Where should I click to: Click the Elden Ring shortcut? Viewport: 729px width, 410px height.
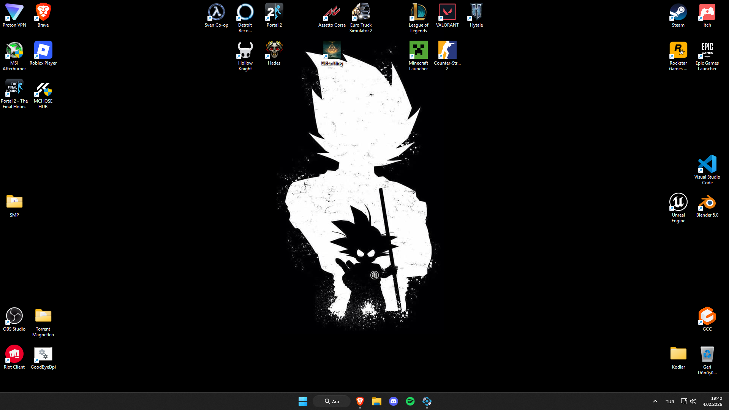pos(332,53)
